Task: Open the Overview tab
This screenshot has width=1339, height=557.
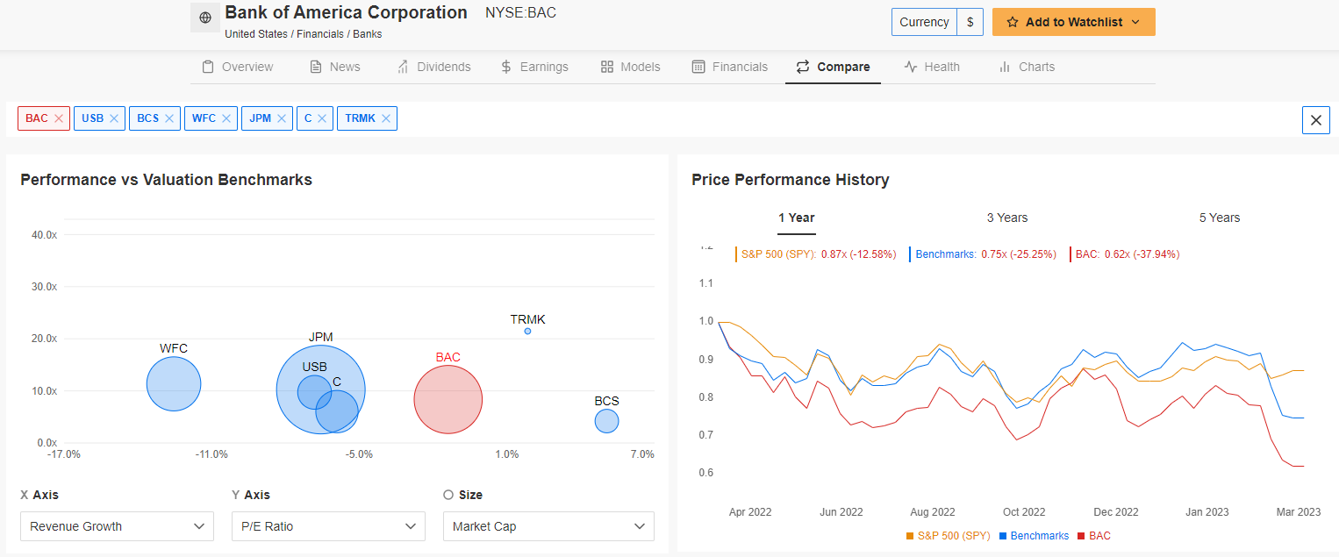Action: [x=237, y=67]
